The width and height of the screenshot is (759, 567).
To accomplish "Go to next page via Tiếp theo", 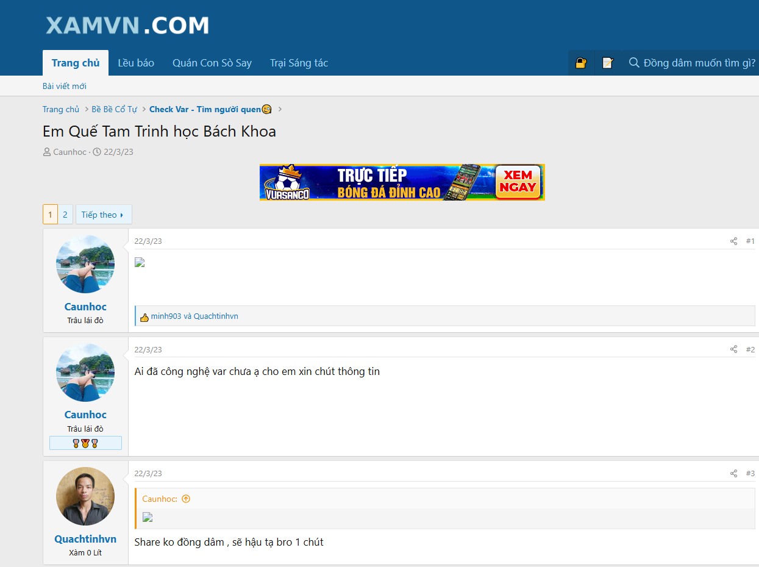I will point(103,215).
